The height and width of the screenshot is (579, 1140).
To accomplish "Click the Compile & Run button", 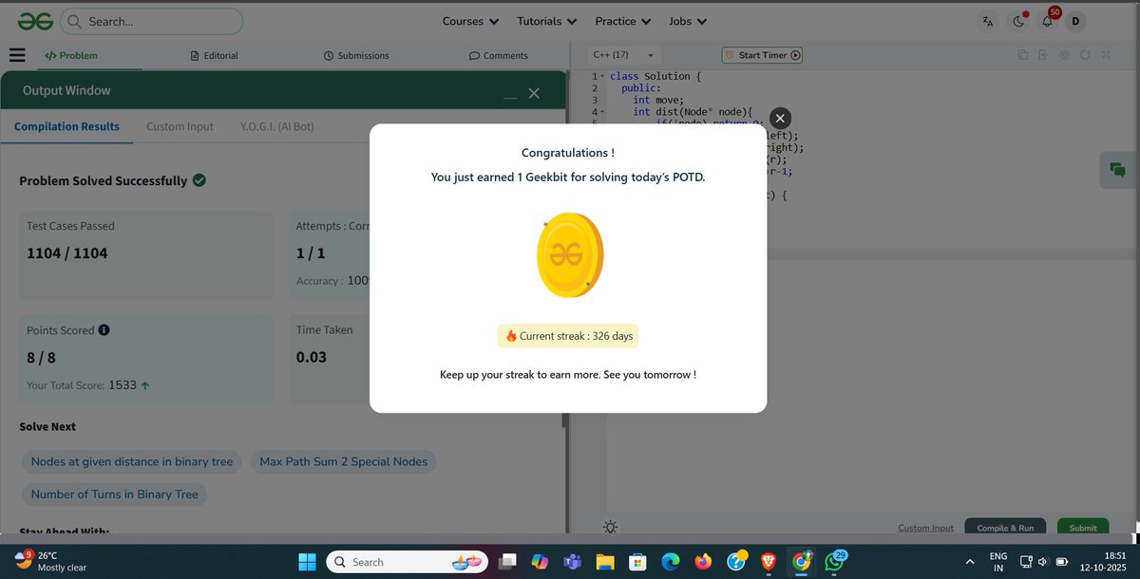I will click(1005, 527).
